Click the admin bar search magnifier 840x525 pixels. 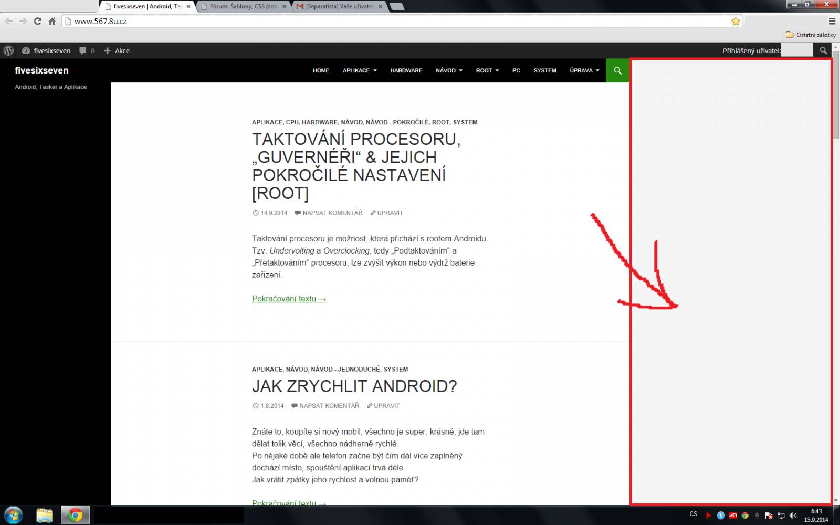click(x=823, y=50)
